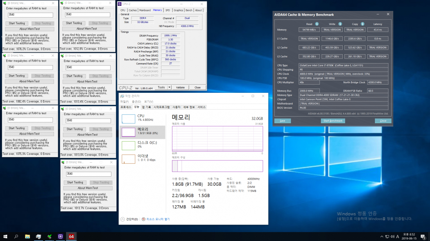Open the notification center icon
The height and width of the screenshot is (241, 430).
click(x=423, y=237)
